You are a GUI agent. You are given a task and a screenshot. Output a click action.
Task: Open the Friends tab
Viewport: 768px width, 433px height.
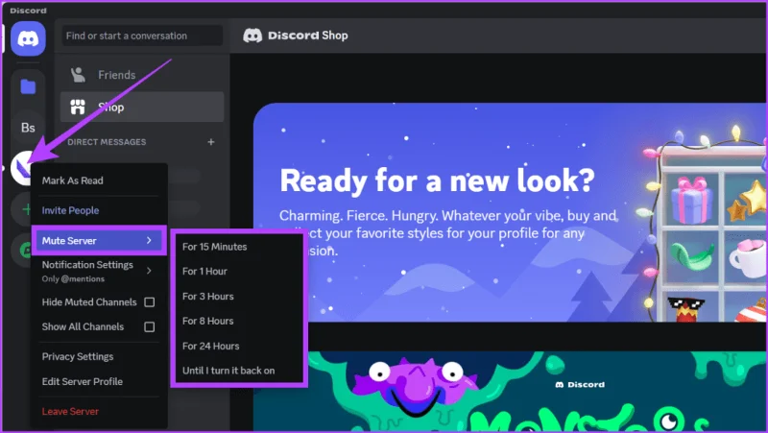pyautogui.click(x=142, y=75)
